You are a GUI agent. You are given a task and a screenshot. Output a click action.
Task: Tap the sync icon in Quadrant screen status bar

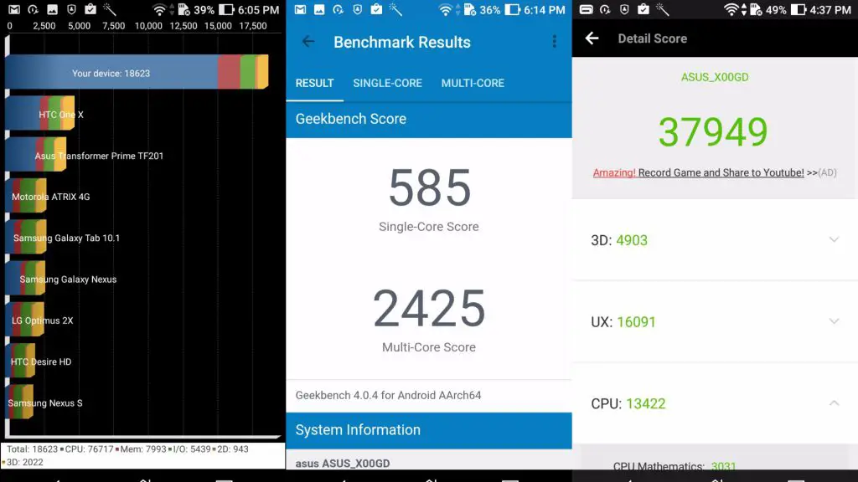pyautogui.click(x=33, y=10)
